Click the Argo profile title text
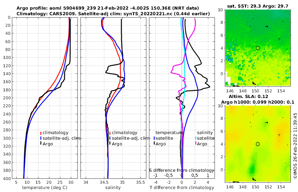This screenshot has width=298, height=192. point(108,8)
